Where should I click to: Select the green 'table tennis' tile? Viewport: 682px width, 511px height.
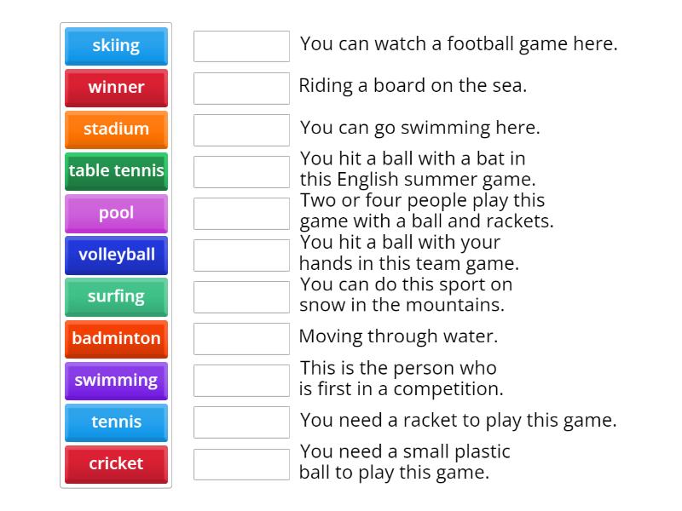pyautogui.click(x=116, y=171)
